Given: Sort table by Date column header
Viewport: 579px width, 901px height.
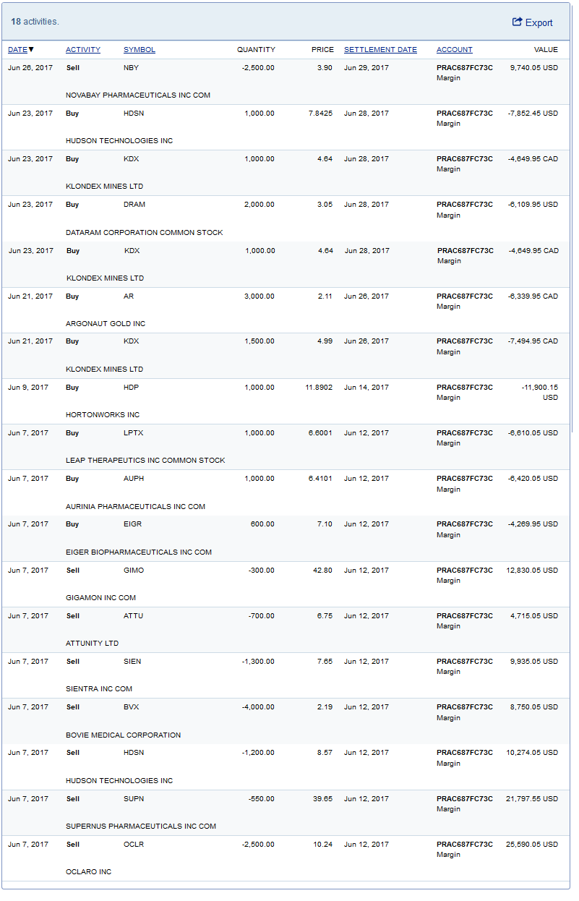Looking at the screenshot, I should point(17,50).
